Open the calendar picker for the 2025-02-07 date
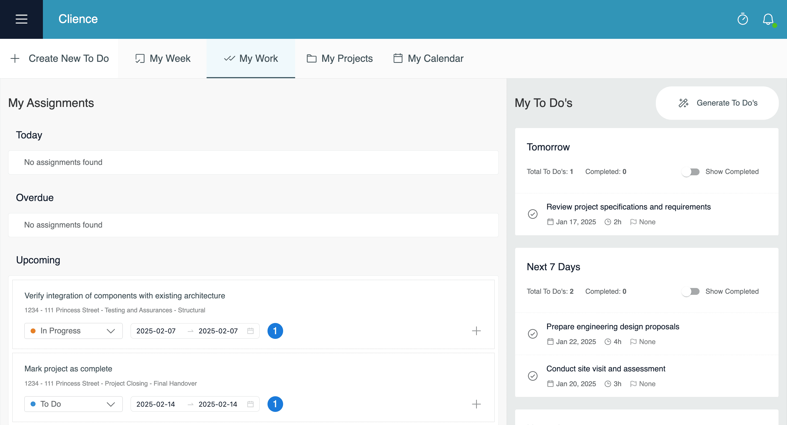This screenshot has width=787, height=425. tap(251, 331)
